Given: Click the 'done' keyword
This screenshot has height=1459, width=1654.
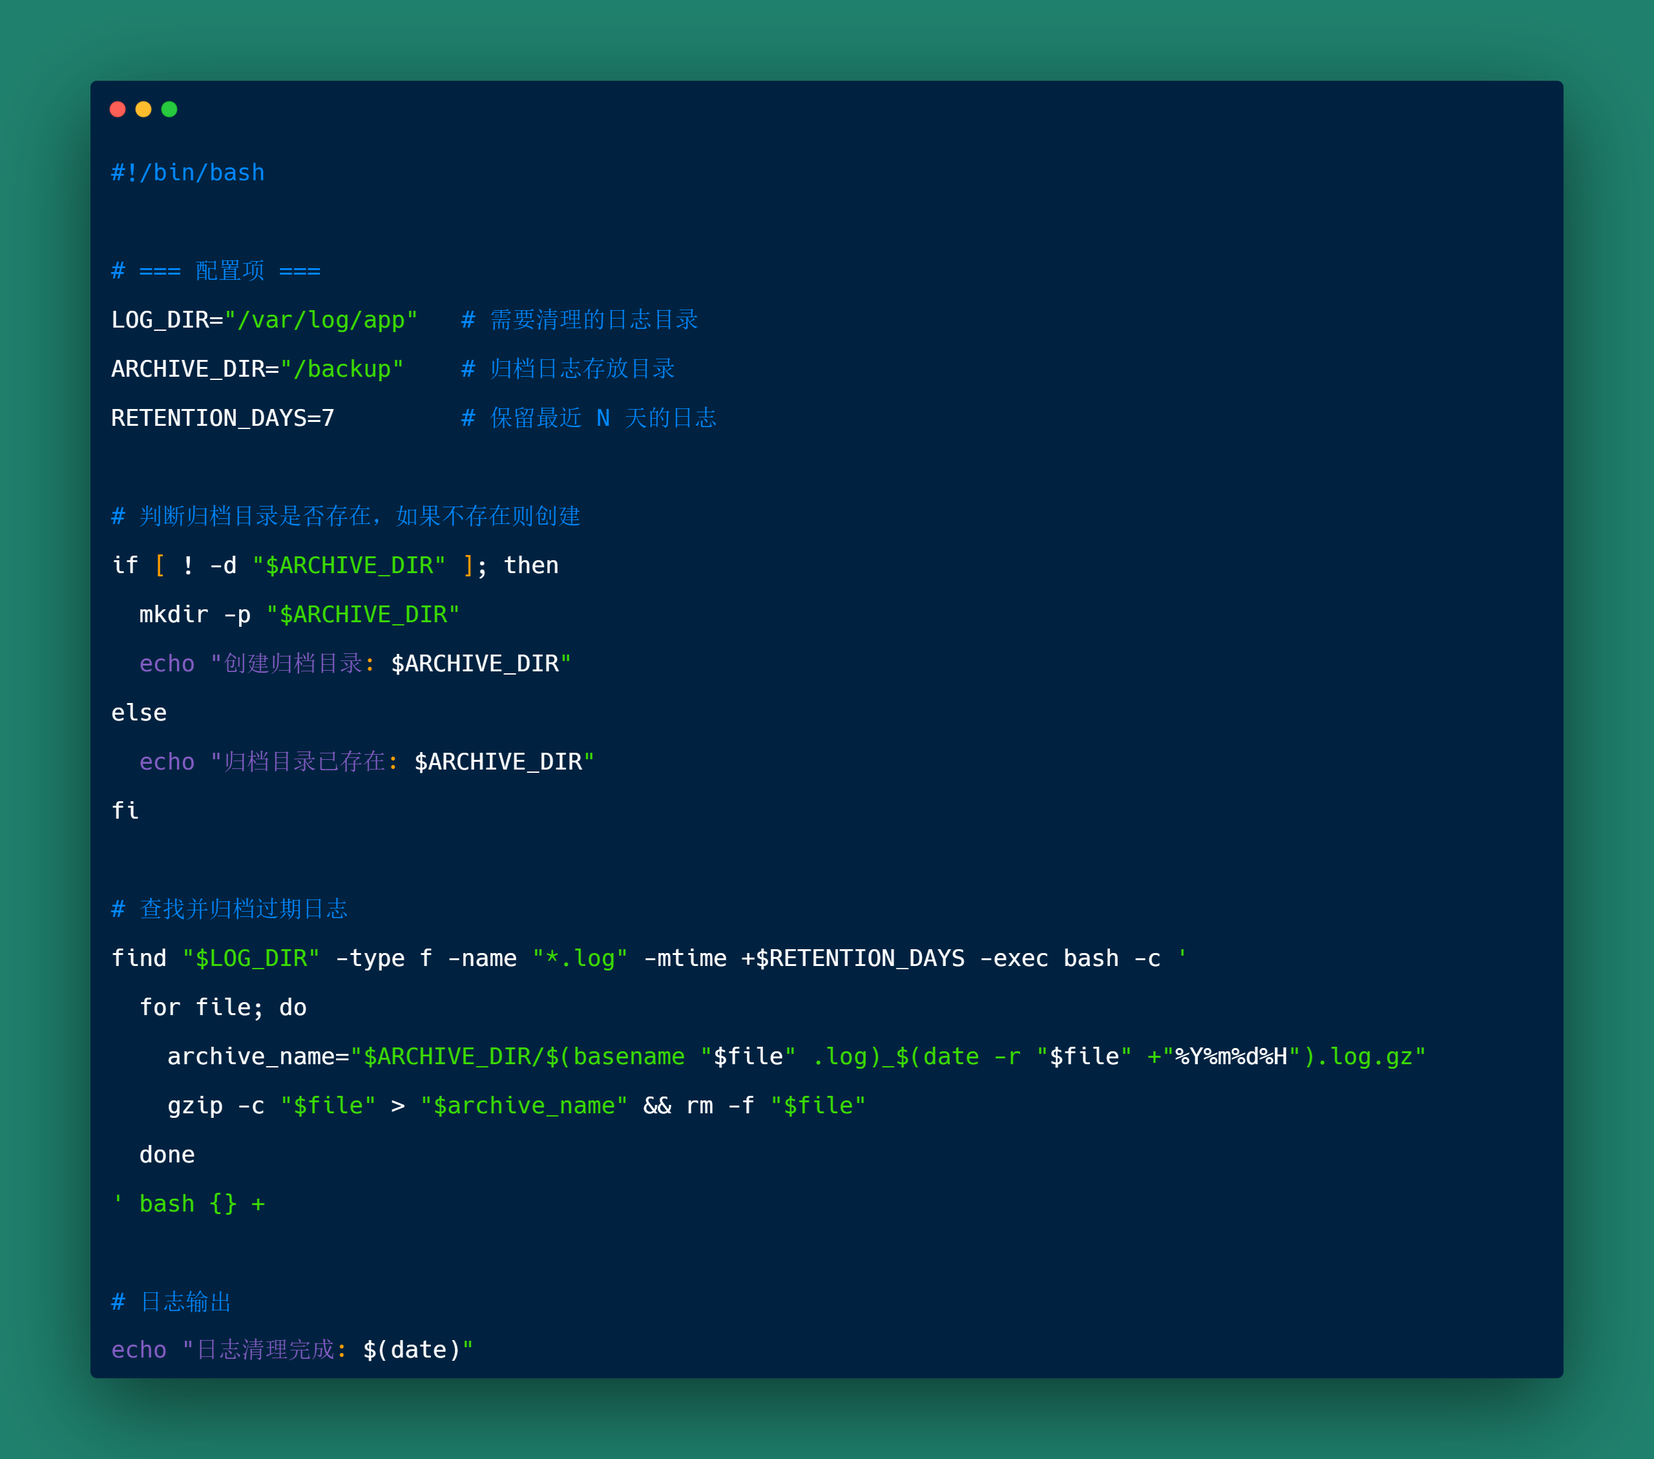Looking at the screenshot, I should click(x=167, y=1155).
